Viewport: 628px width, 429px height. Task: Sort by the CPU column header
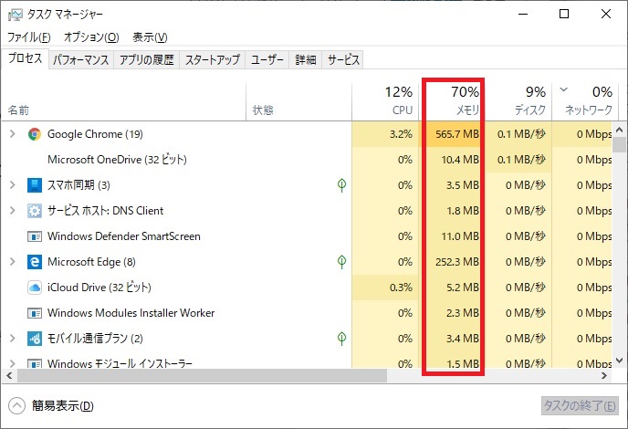[385, 101]
